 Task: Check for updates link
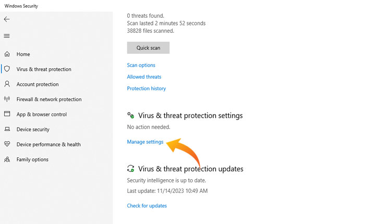coord(147,206)
